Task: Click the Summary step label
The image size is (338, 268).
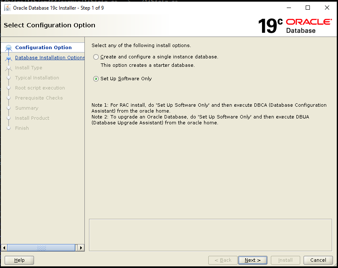Action: 27,108
